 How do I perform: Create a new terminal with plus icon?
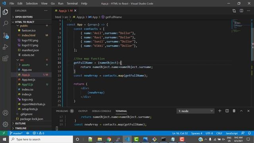coord(219,111)
